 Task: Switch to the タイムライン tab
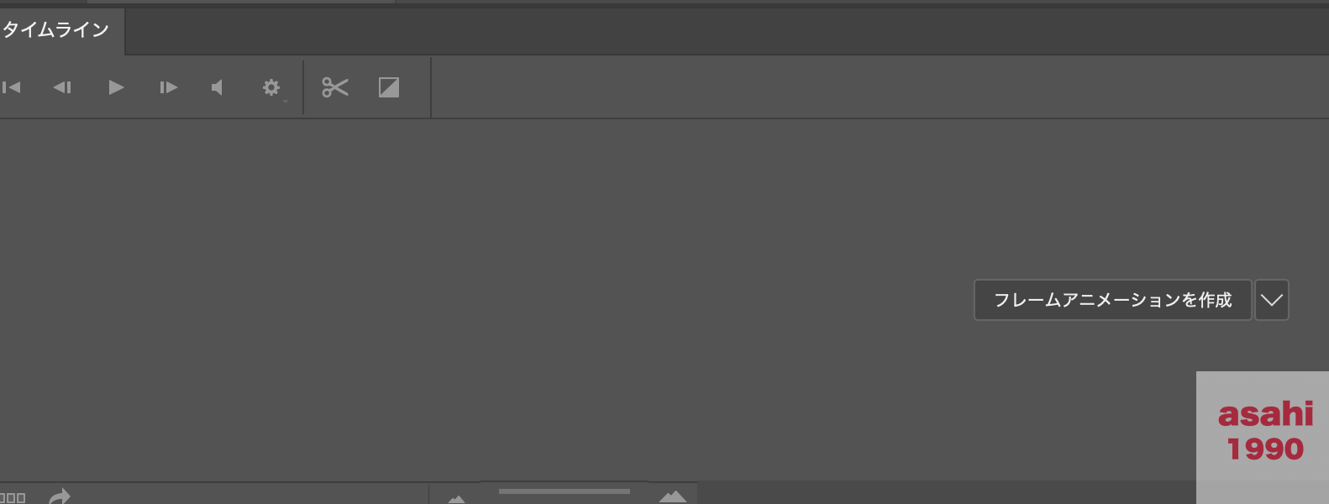click(56, 30)
